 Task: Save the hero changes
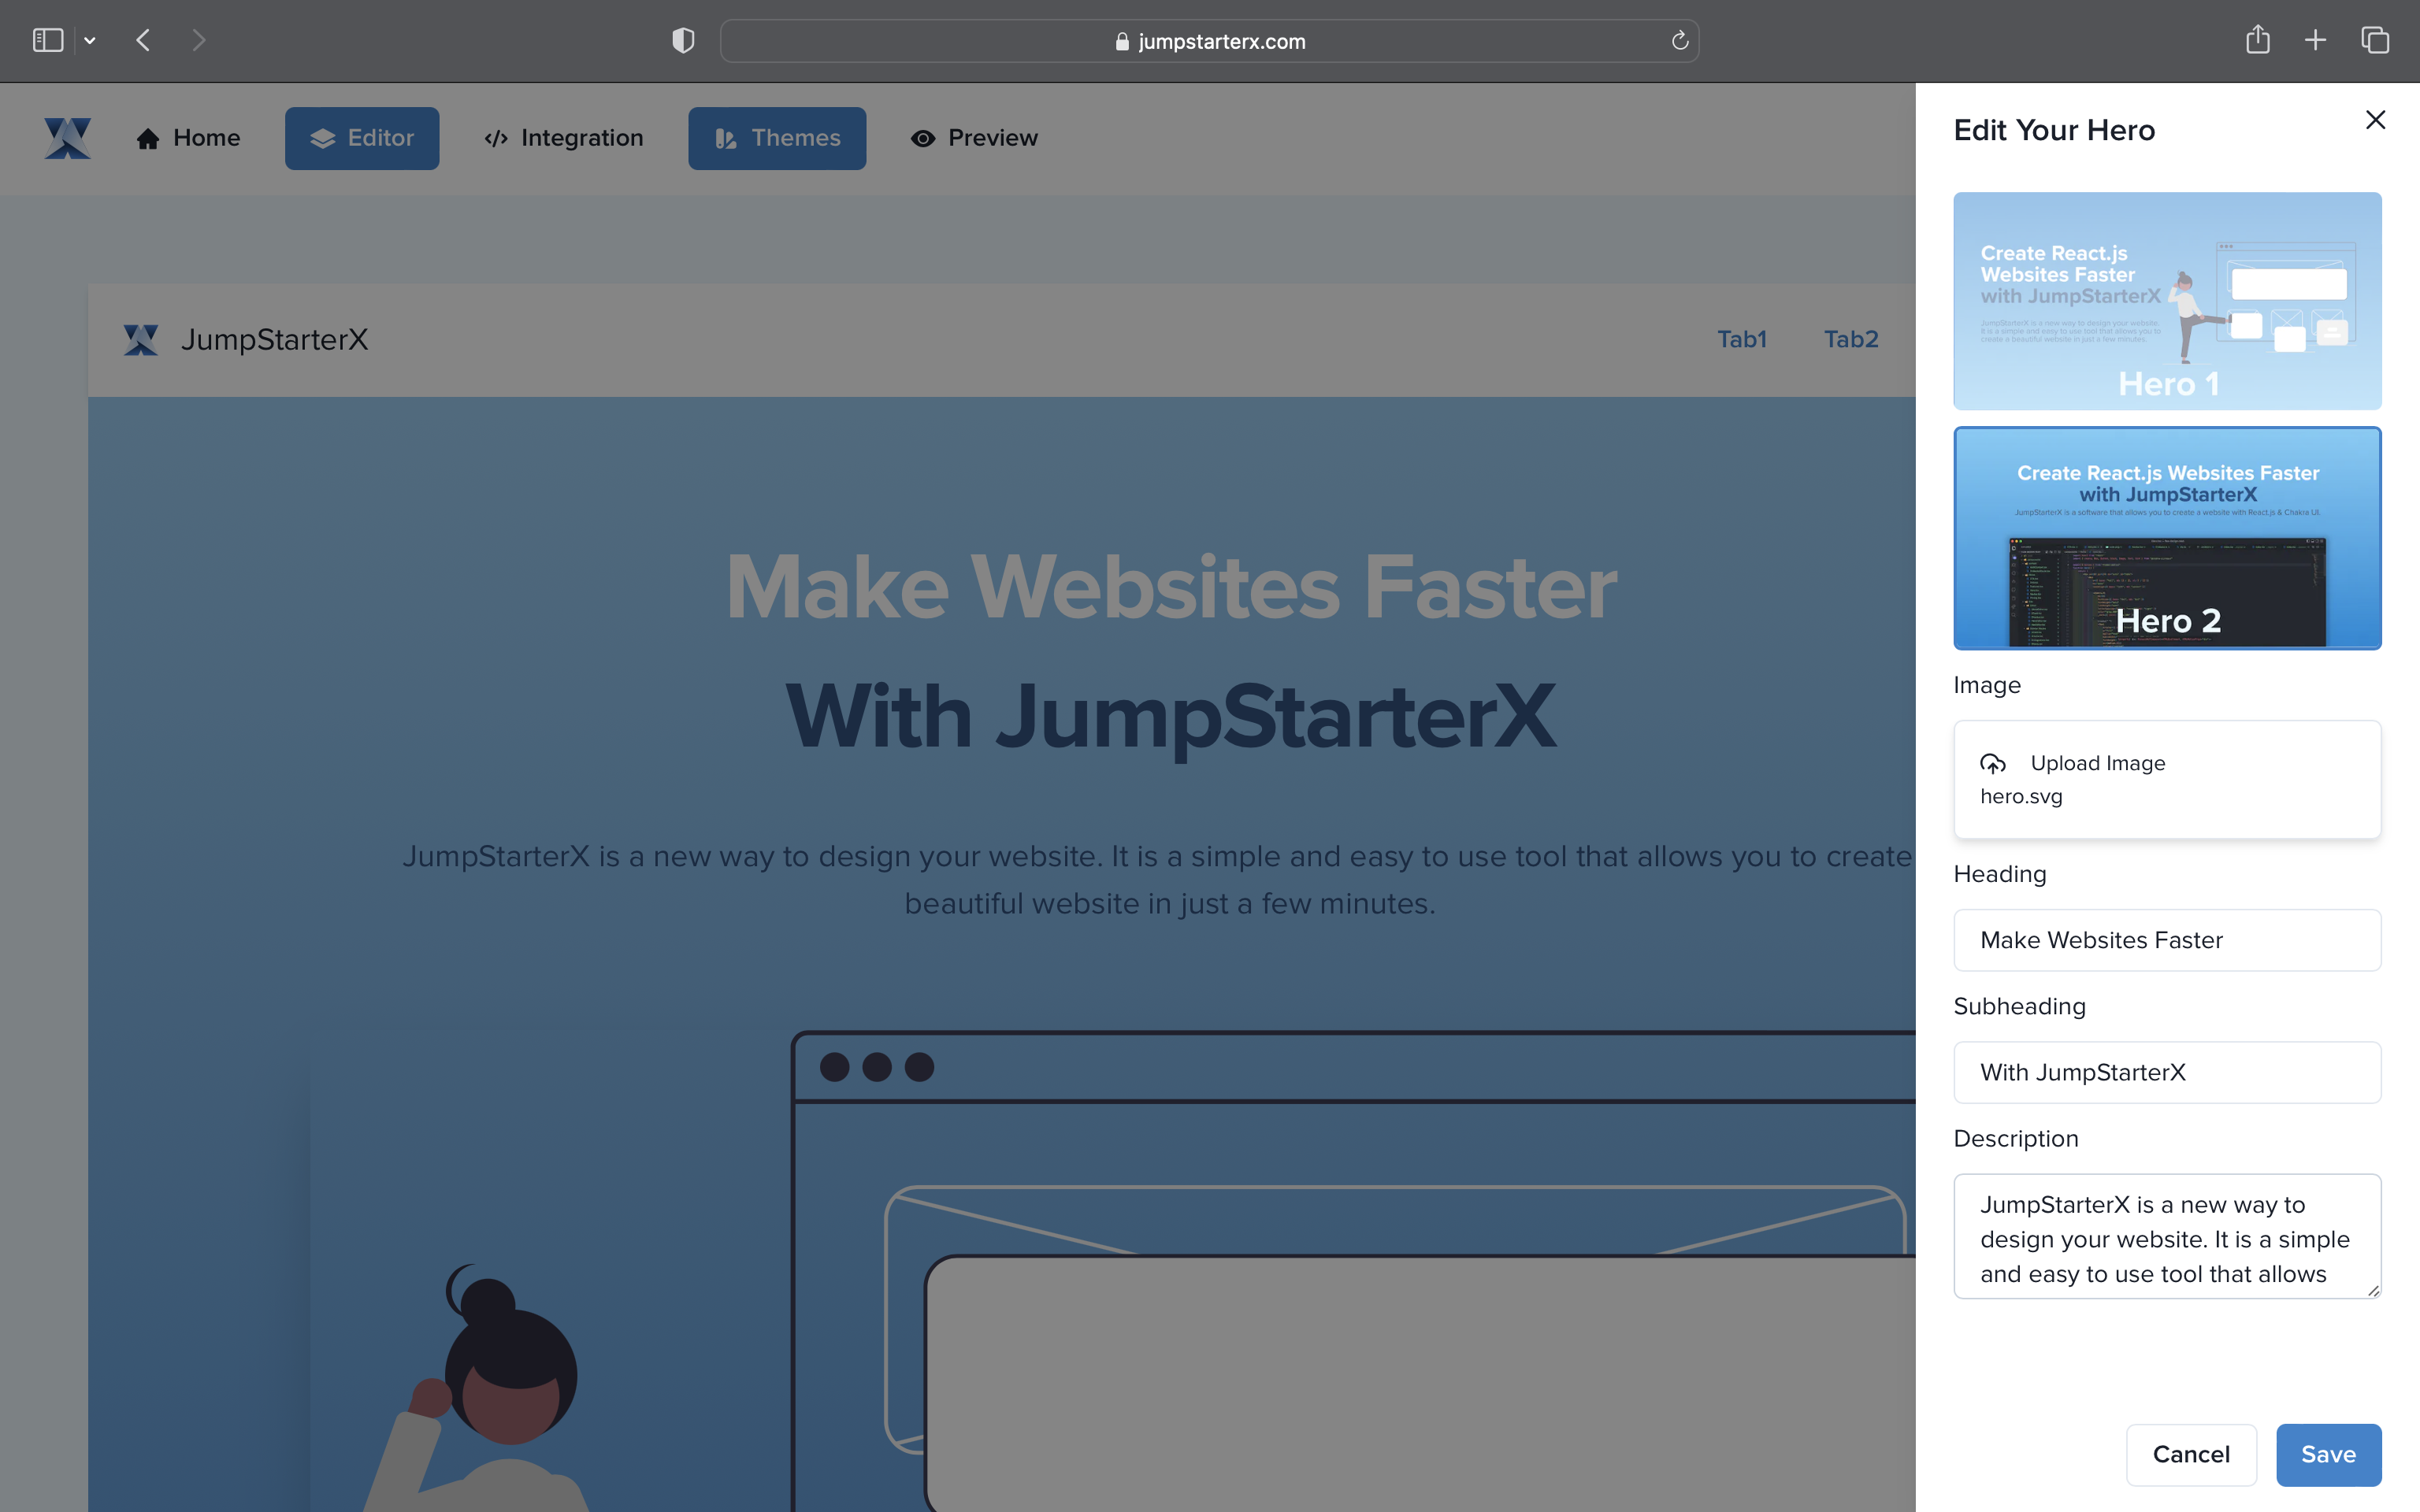(2328, 1454)
